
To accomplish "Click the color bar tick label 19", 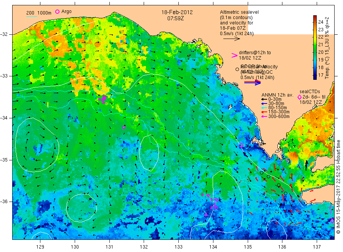I will 321,60.
